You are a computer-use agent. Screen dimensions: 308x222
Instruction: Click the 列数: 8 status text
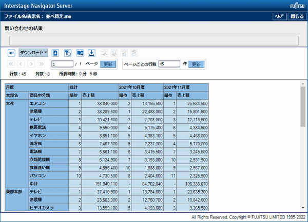point(43,74)
